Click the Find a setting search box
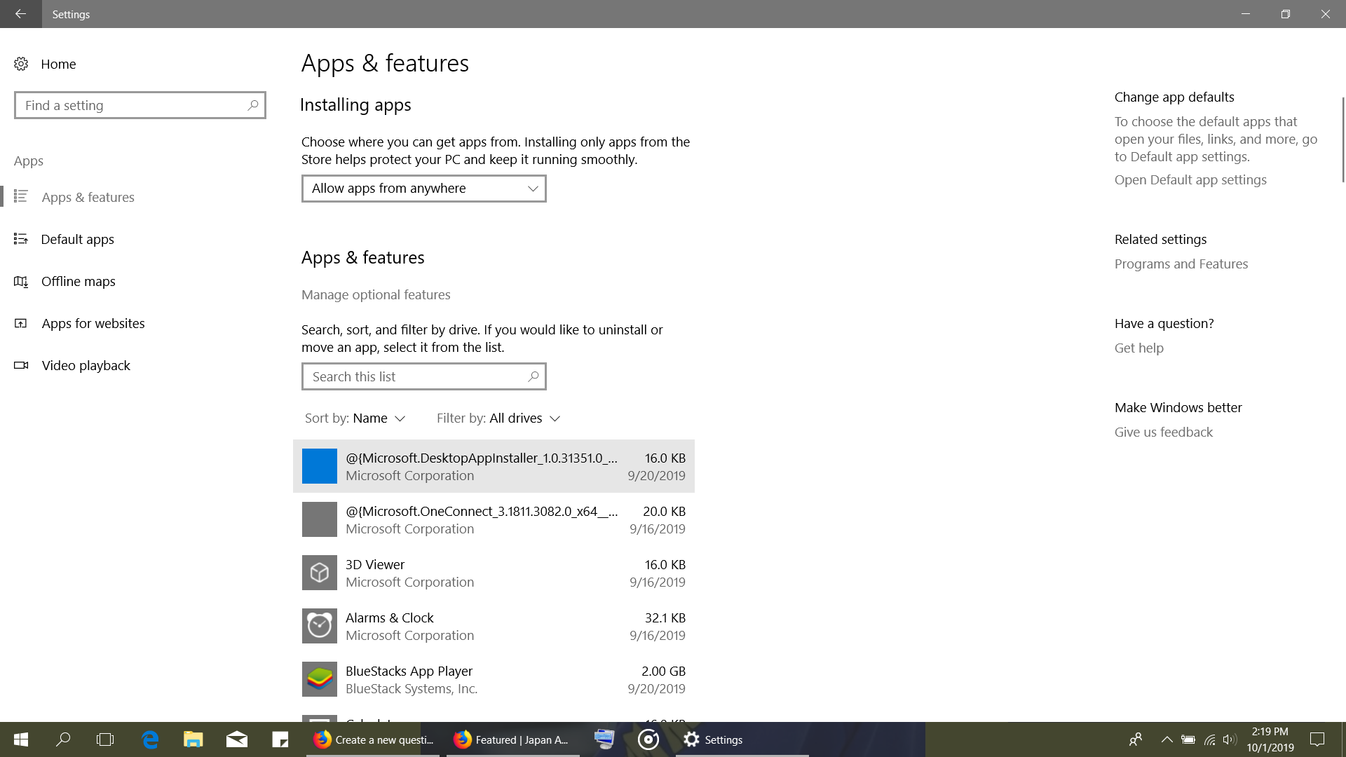 point(140,105)
